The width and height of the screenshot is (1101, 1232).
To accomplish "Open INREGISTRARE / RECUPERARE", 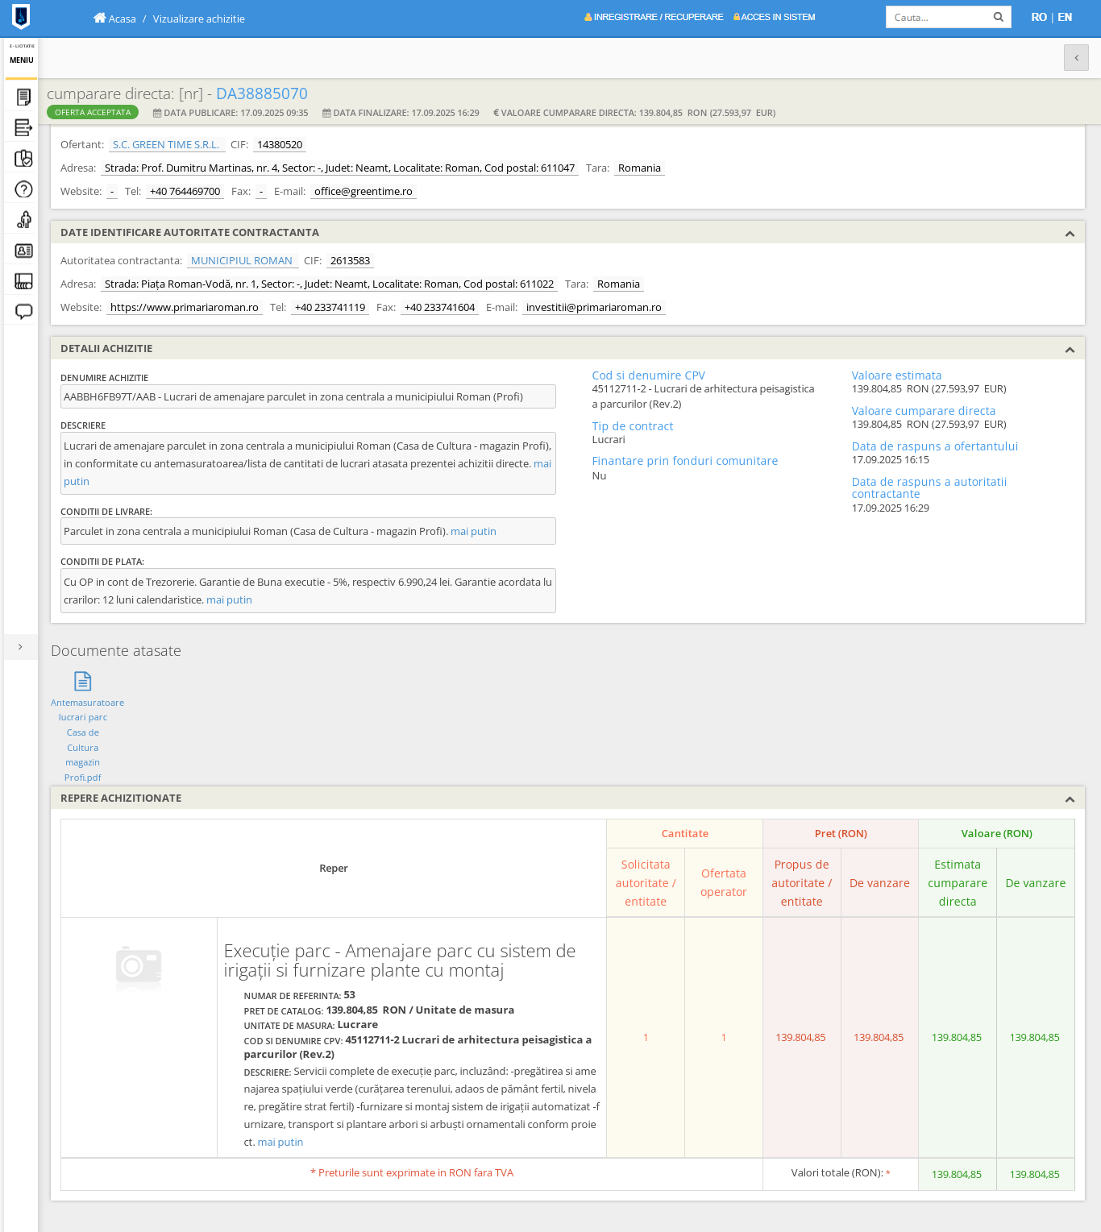I will pos(659,17).
